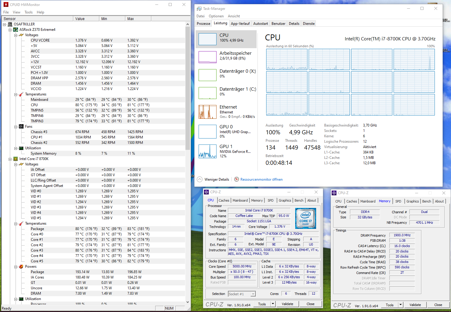The height and width of the screenshot is (312, 451).
Task: Open the Optionen menu in Task-Manager
Action: point(216,16)
